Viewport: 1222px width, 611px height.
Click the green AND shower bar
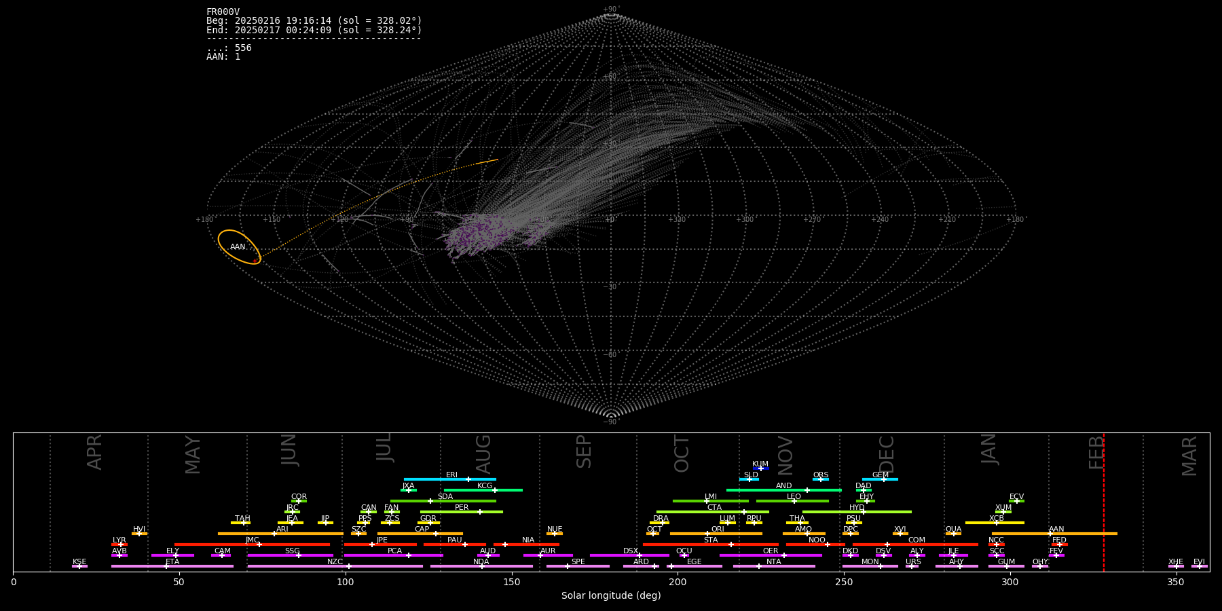point(784,490)
